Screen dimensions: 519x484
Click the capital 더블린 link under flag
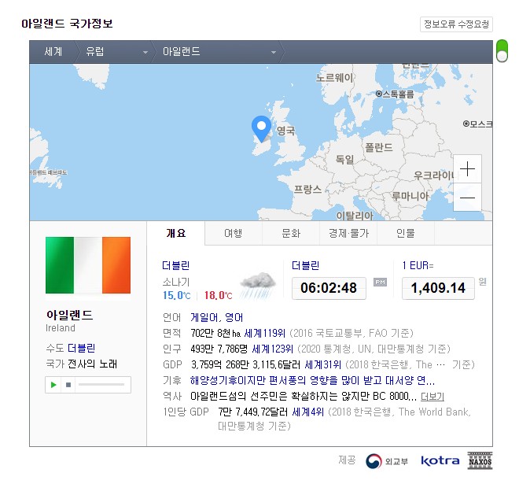coord(82,348)
